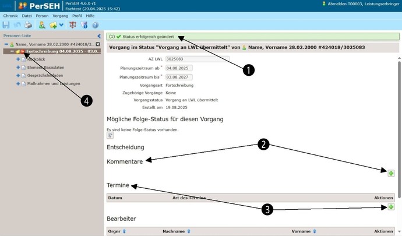Click the green person icon in Vorgang header
This screenshot has width=402, height=236.
pos(244,48)
